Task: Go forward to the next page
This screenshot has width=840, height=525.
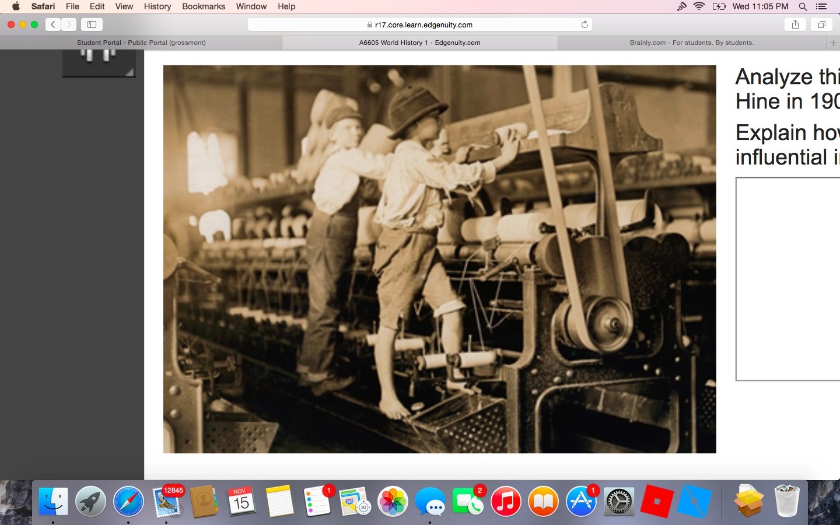Action: click(x=69, y=24)
